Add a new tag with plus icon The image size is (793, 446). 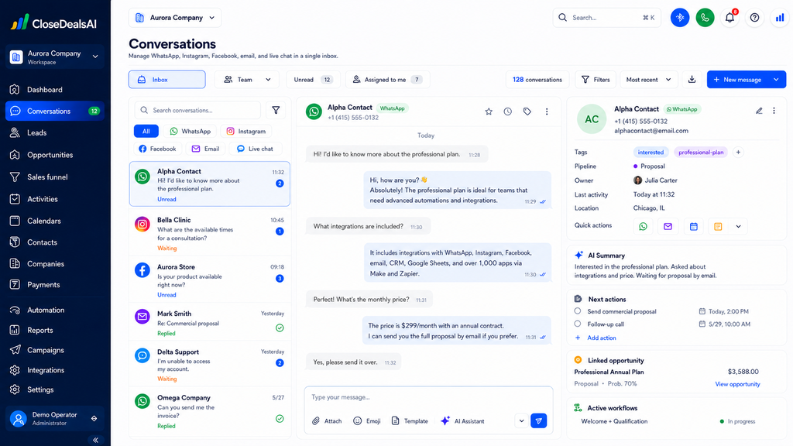[738, 153]
